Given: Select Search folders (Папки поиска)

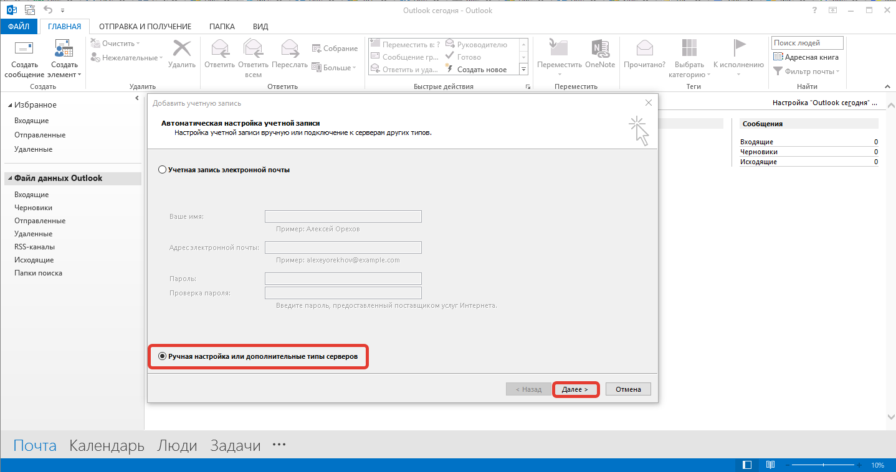Looking at the screenshot, I should [39, 273].
